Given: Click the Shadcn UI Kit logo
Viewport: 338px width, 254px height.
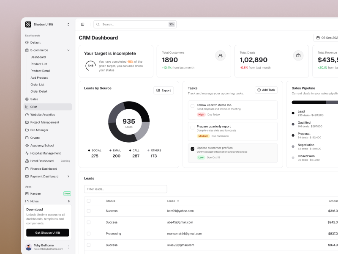Looking at the screenshot, I should (28, 24).
